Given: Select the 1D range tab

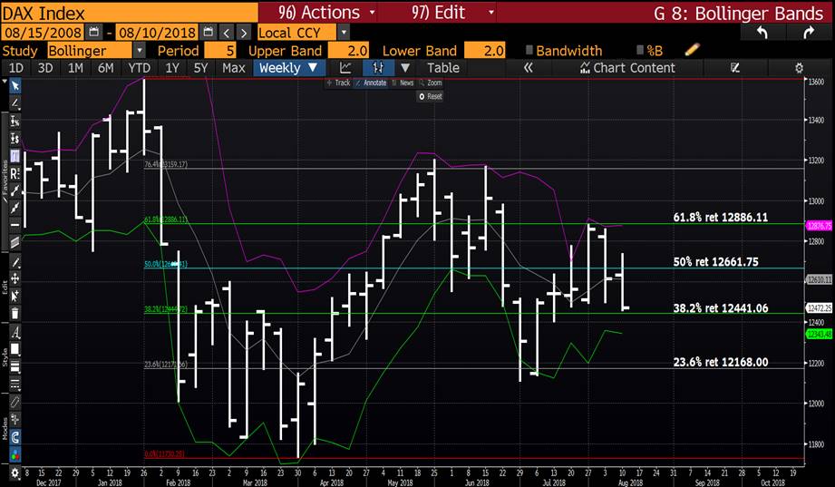Looking at the screenshot, I should coord(16,68).
